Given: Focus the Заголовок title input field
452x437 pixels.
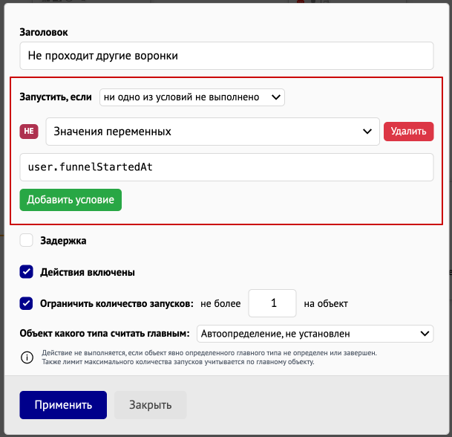Looking at the screenshot, I should click(226, 56).
